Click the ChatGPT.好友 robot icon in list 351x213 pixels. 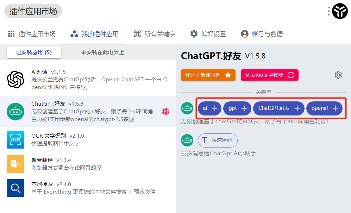pos(15,112)
